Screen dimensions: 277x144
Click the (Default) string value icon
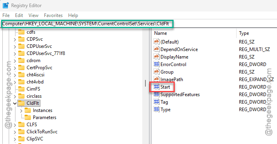(x=157, y=42)
